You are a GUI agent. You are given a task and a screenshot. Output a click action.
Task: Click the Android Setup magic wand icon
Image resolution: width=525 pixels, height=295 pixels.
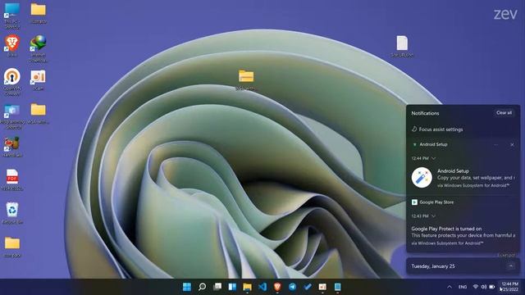pyautogui.click(x=422, y=177)
